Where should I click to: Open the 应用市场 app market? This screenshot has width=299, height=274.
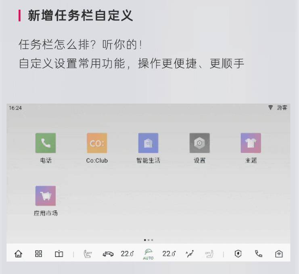coord(46,196)
